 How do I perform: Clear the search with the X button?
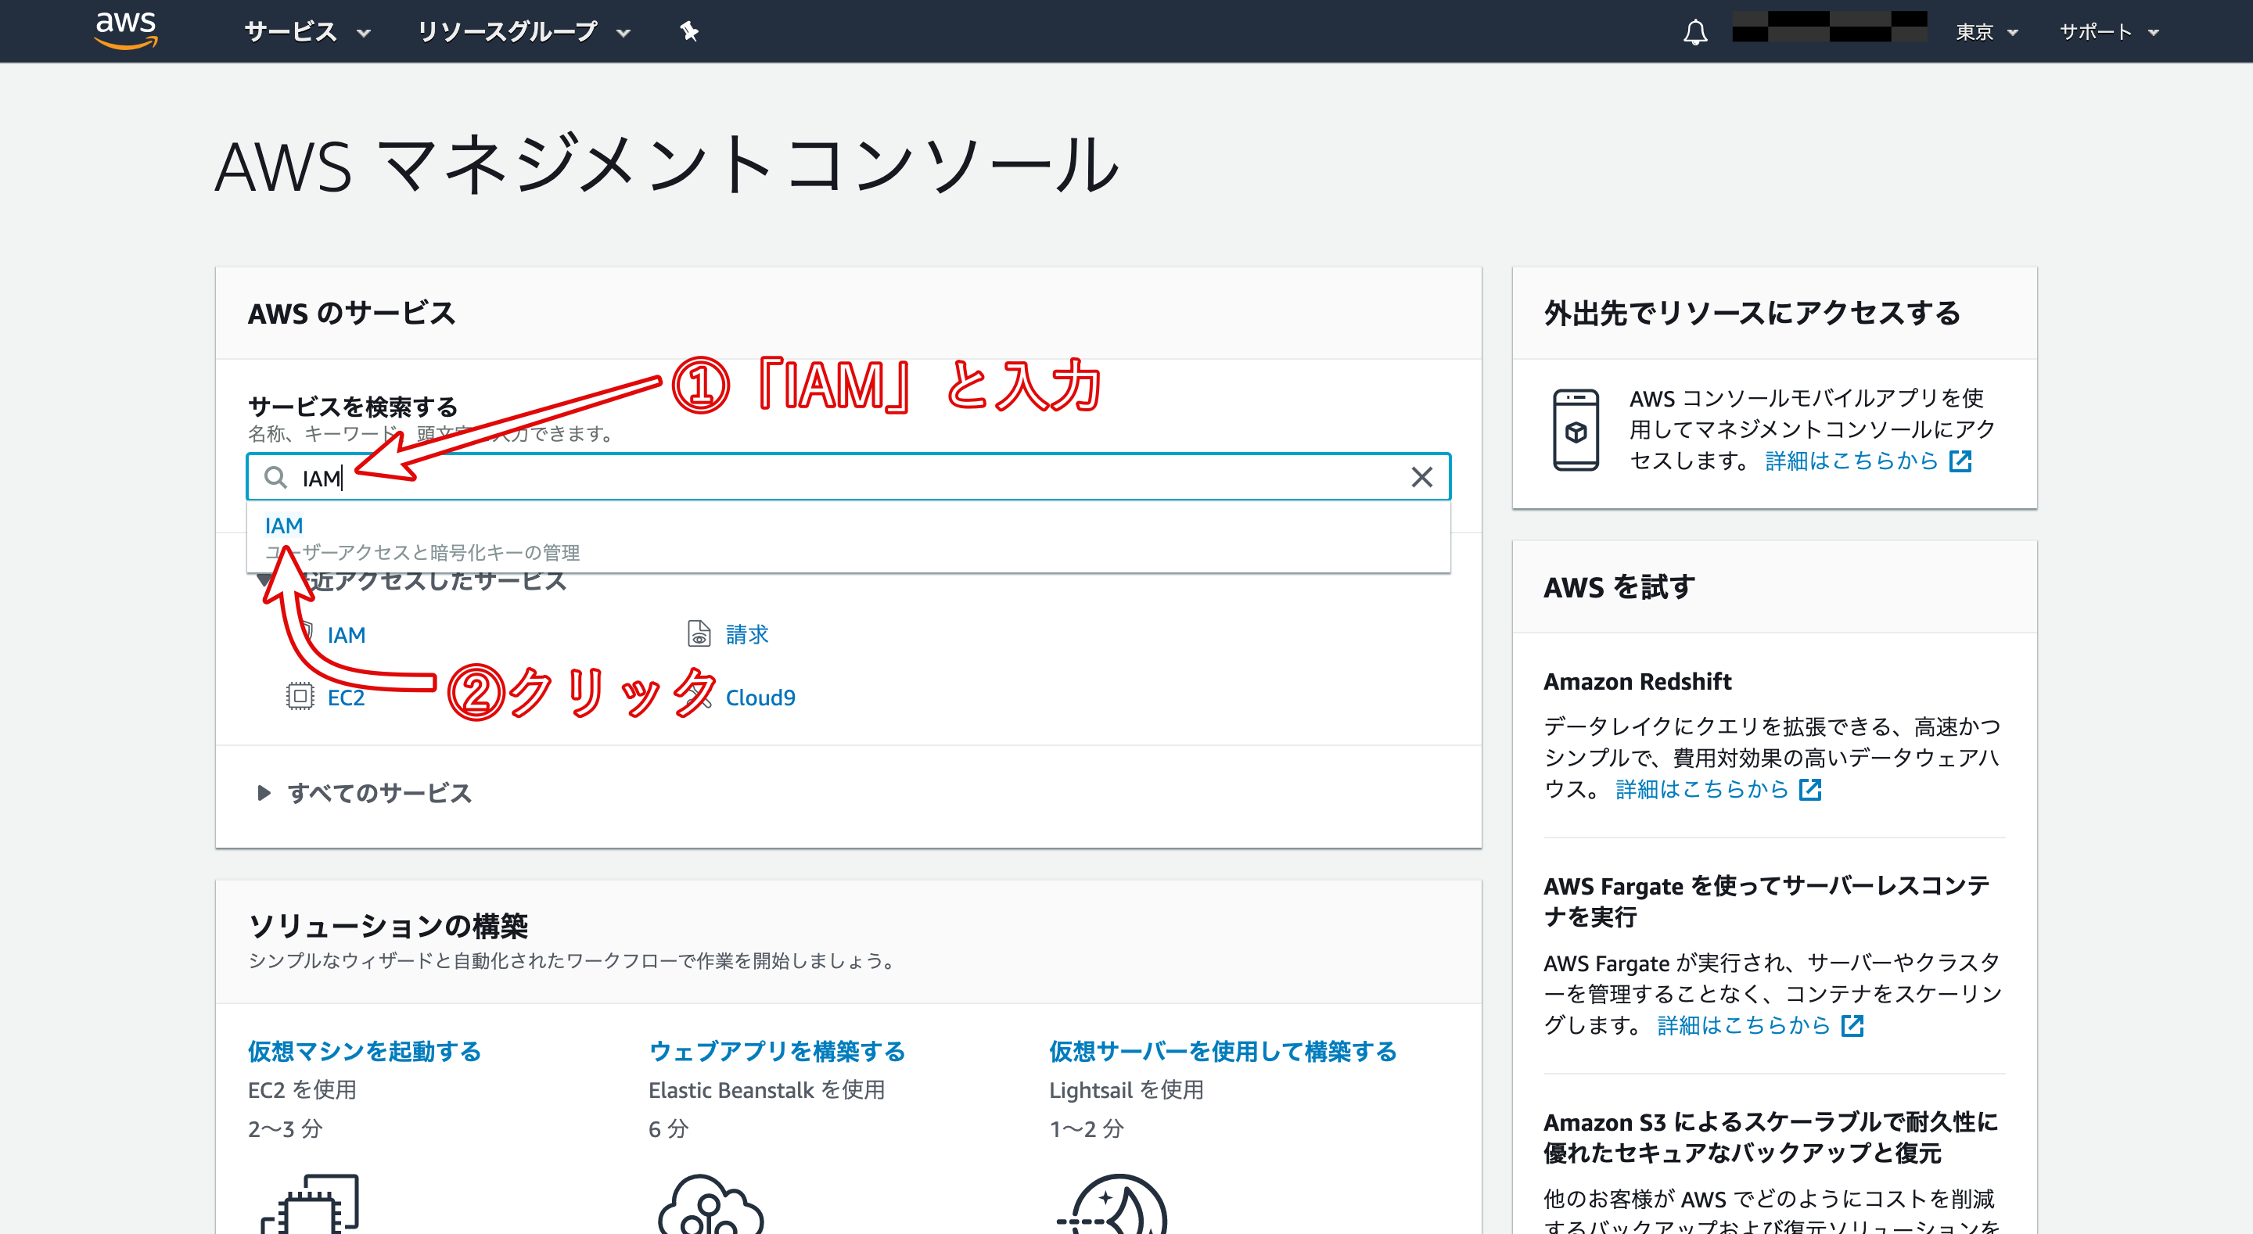1421,478
